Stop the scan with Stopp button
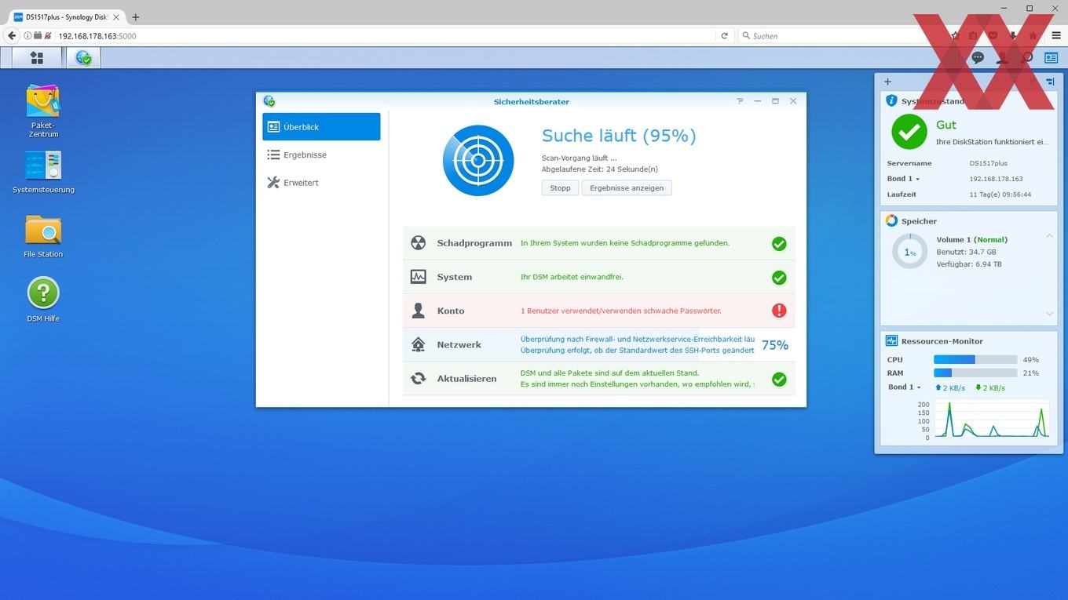Viewport: 1068px width, 600px height. (560, 187)
